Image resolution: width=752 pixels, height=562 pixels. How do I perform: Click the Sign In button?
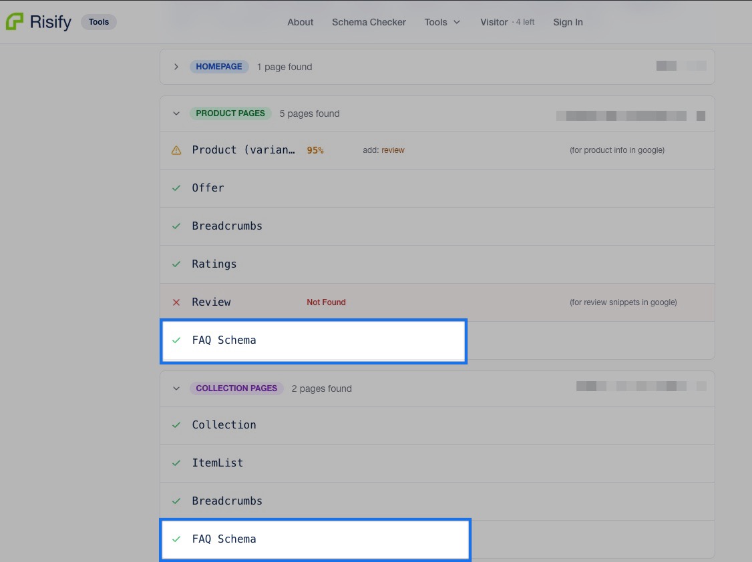tap(568, 22)
